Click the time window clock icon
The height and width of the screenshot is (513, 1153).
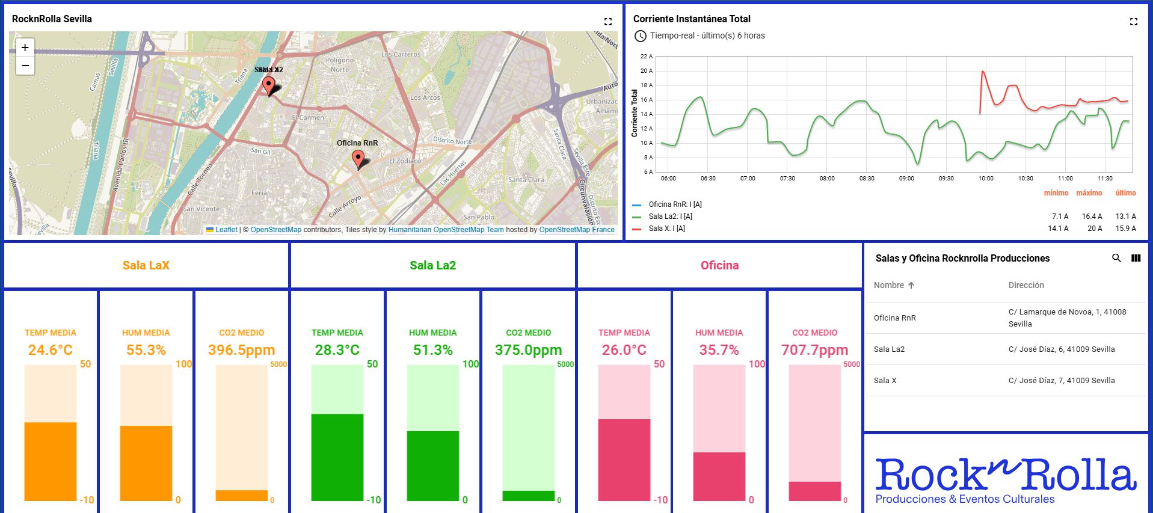[641, 36]
